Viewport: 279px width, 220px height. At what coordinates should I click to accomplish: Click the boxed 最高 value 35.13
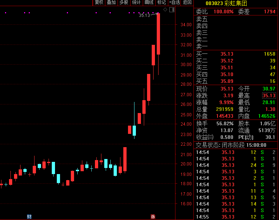[x=269, y=95]
